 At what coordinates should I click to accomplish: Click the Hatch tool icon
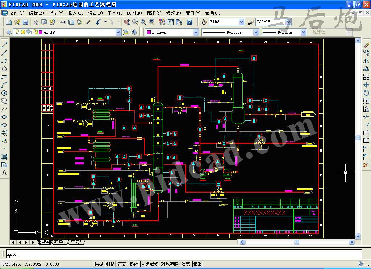tap(4, 157)
